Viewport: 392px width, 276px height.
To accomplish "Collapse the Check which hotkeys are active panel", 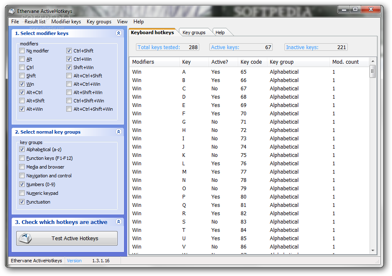I will click(x=119, y=221).
